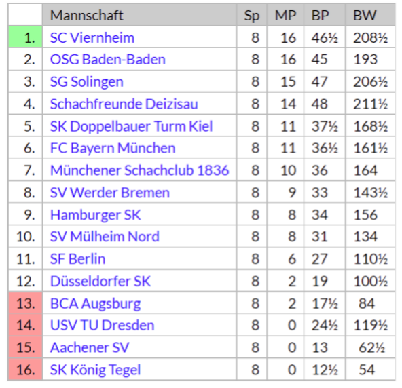
Task: Click the SF Berlin link
Action: point(77,259)
